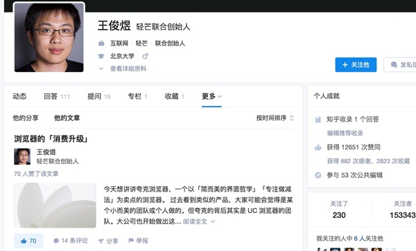Click the 分享 share button
Image resolution: width=416 pixels, height=251 pixels.
(x=108, y=241)
